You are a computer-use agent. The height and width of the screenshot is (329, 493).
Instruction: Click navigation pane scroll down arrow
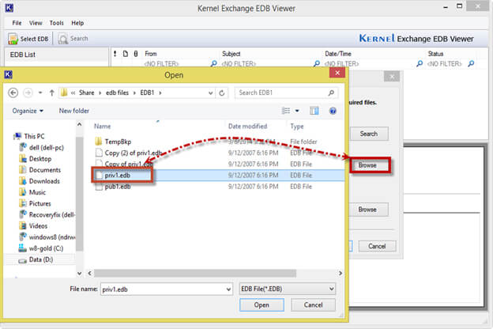(80, 274)
